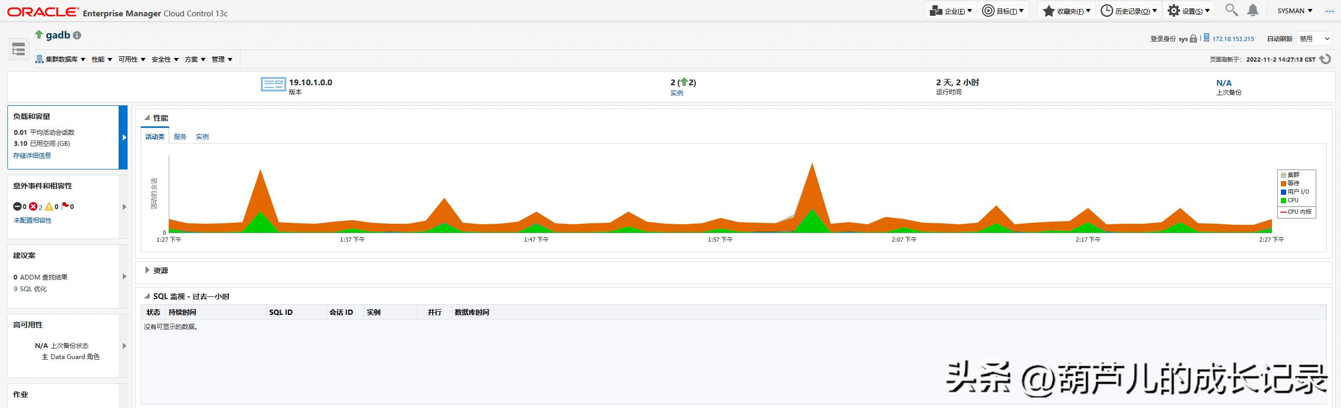Click the warning incidents yellow triangle icon
The width and height of the screenshot is (1341, 408).
click(49, 206)
